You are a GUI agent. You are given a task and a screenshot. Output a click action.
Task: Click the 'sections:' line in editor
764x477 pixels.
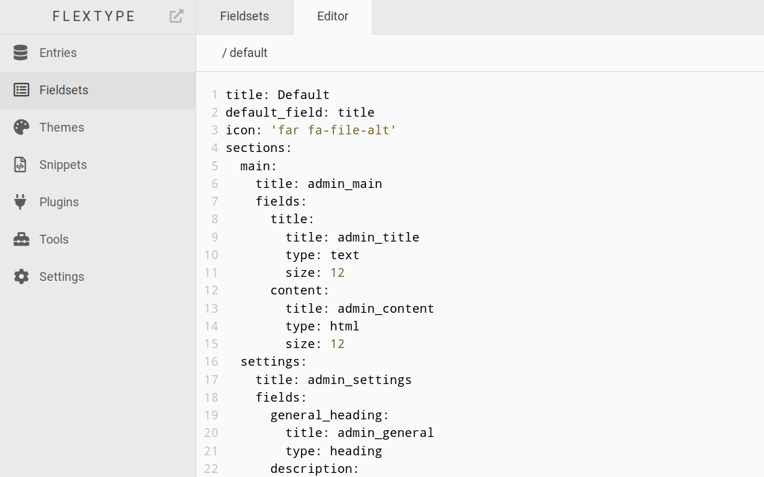pyautogui.click(x=259, y=148)
